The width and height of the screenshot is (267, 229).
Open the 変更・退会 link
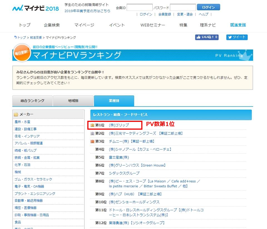(x=185, y=14)
